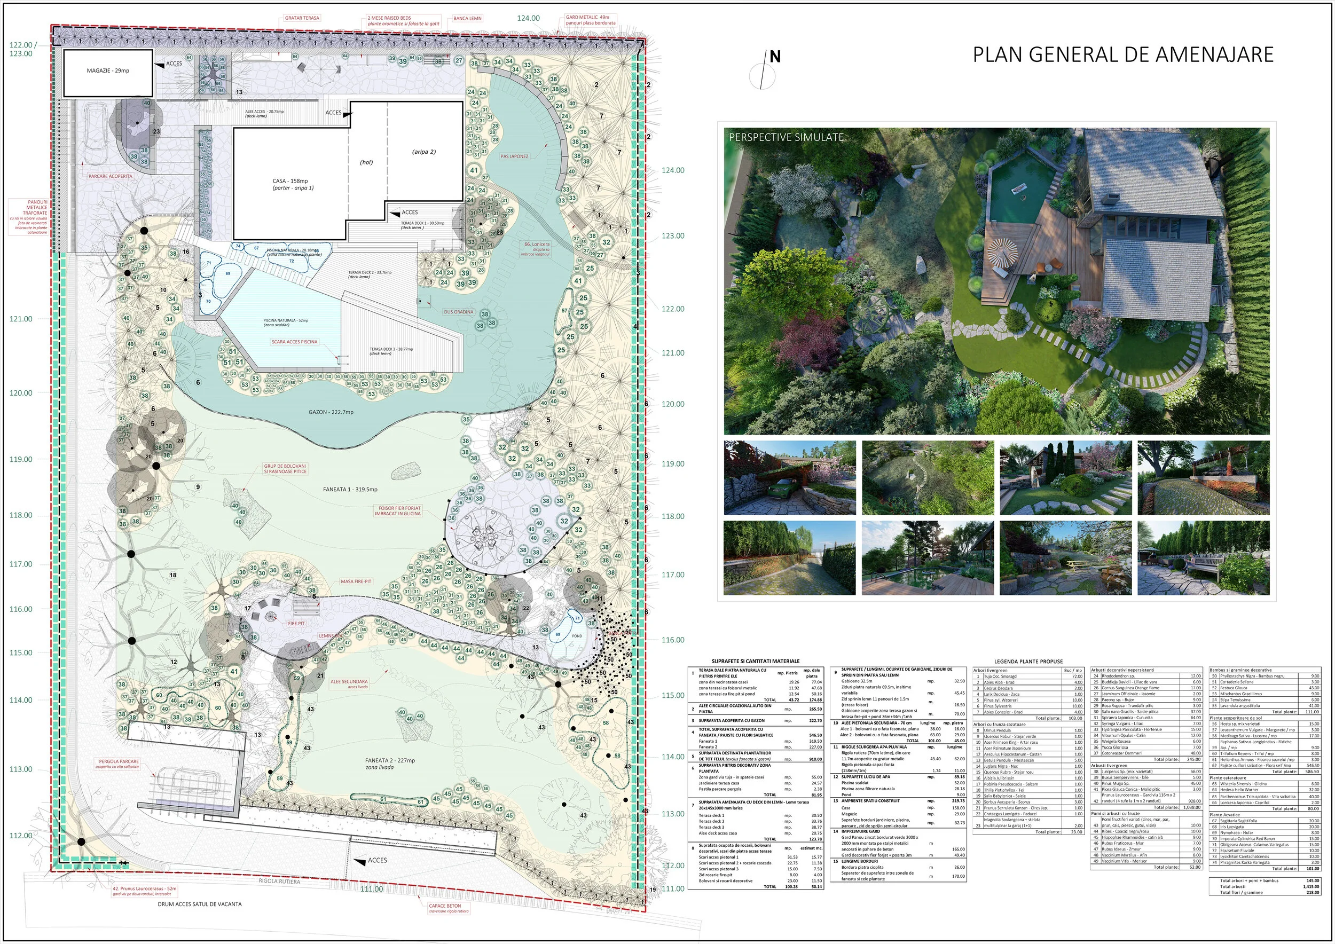The height and width of the screenshot is (944, 1335).
Task: Click 'Bambus si graminee decorative' legend heading
Action: pyautogui.click(x=1240, y=670)
